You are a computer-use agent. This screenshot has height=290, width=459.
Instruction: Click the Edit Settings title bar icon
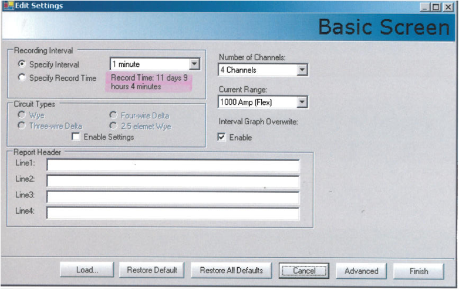pos(8,5)
